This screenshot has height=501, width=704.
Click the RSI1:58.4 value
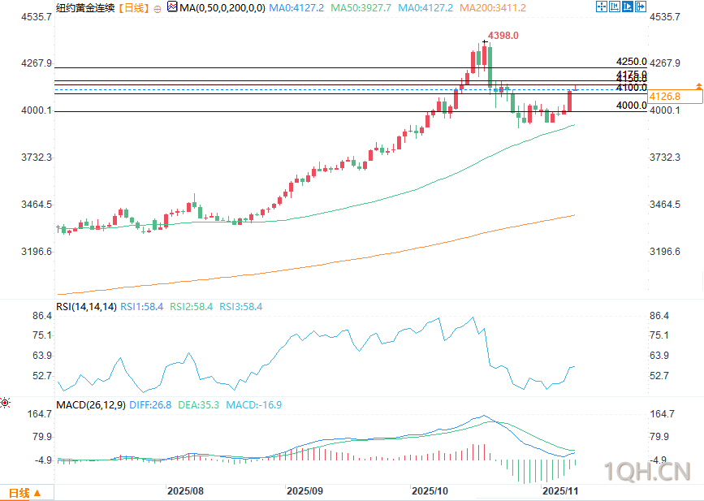click(141, 307)
